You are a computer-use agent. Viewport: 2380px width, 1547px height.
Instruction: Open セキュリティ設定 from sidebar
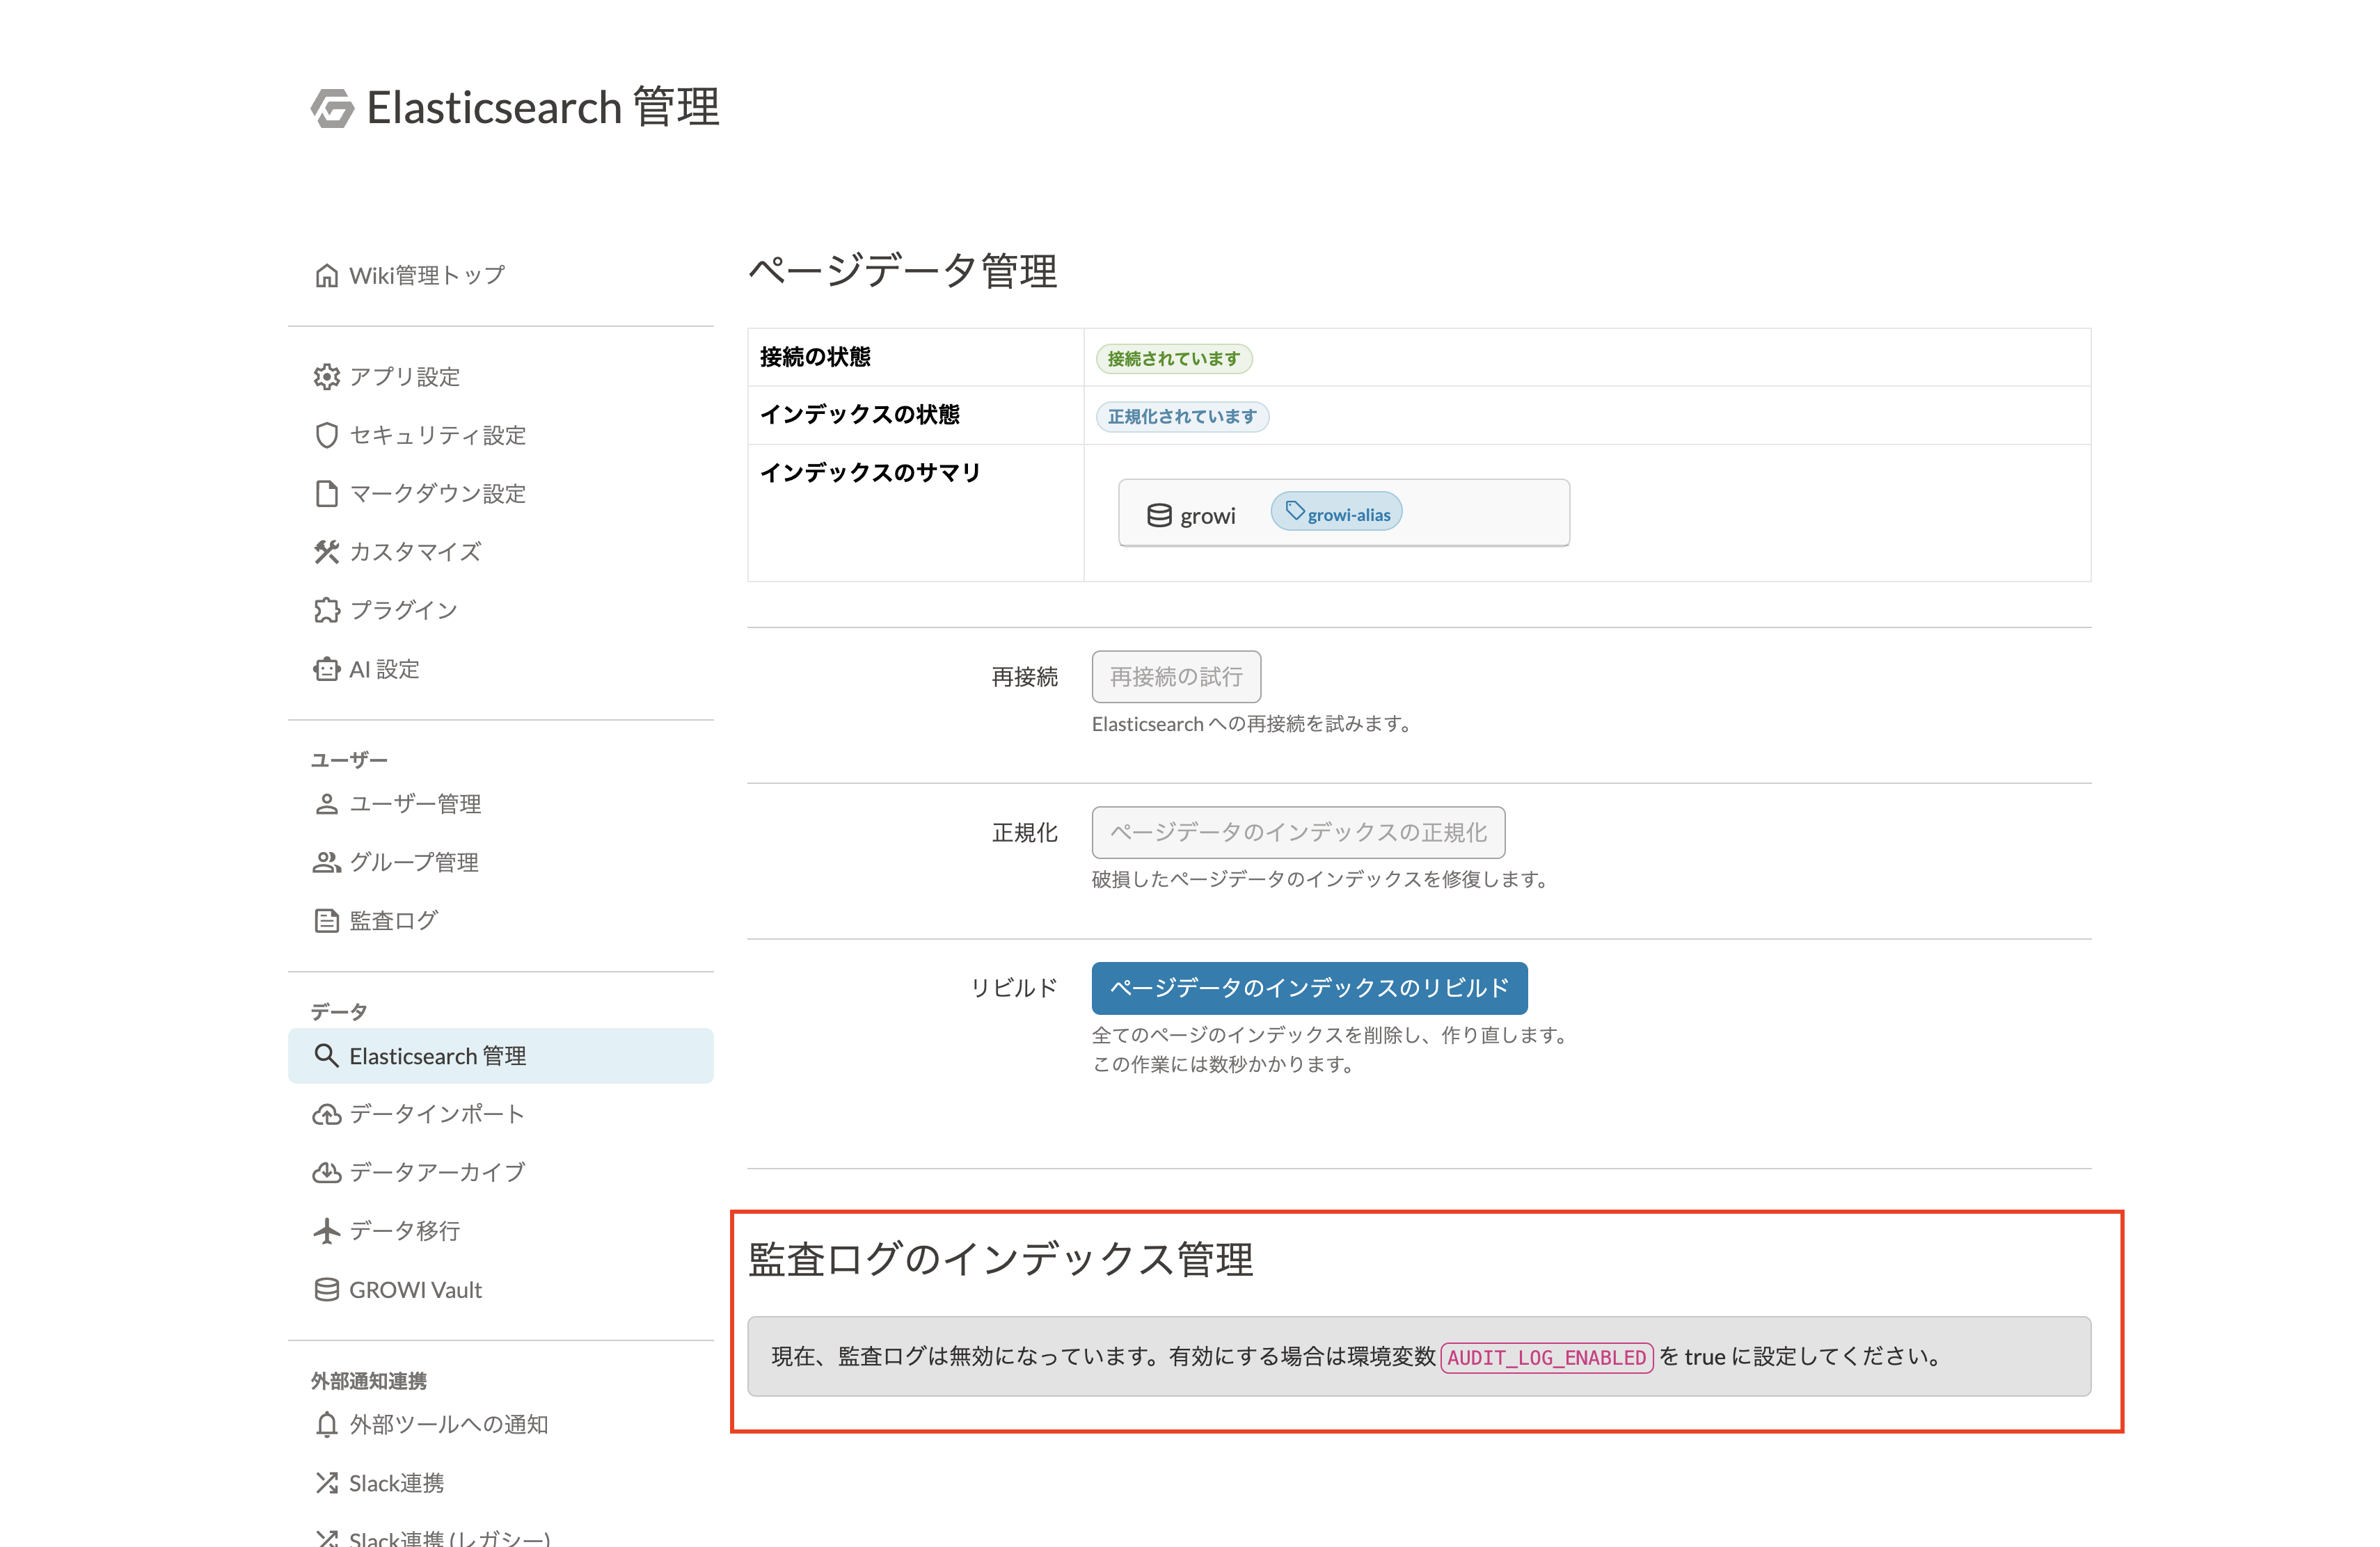pos(501,435)
